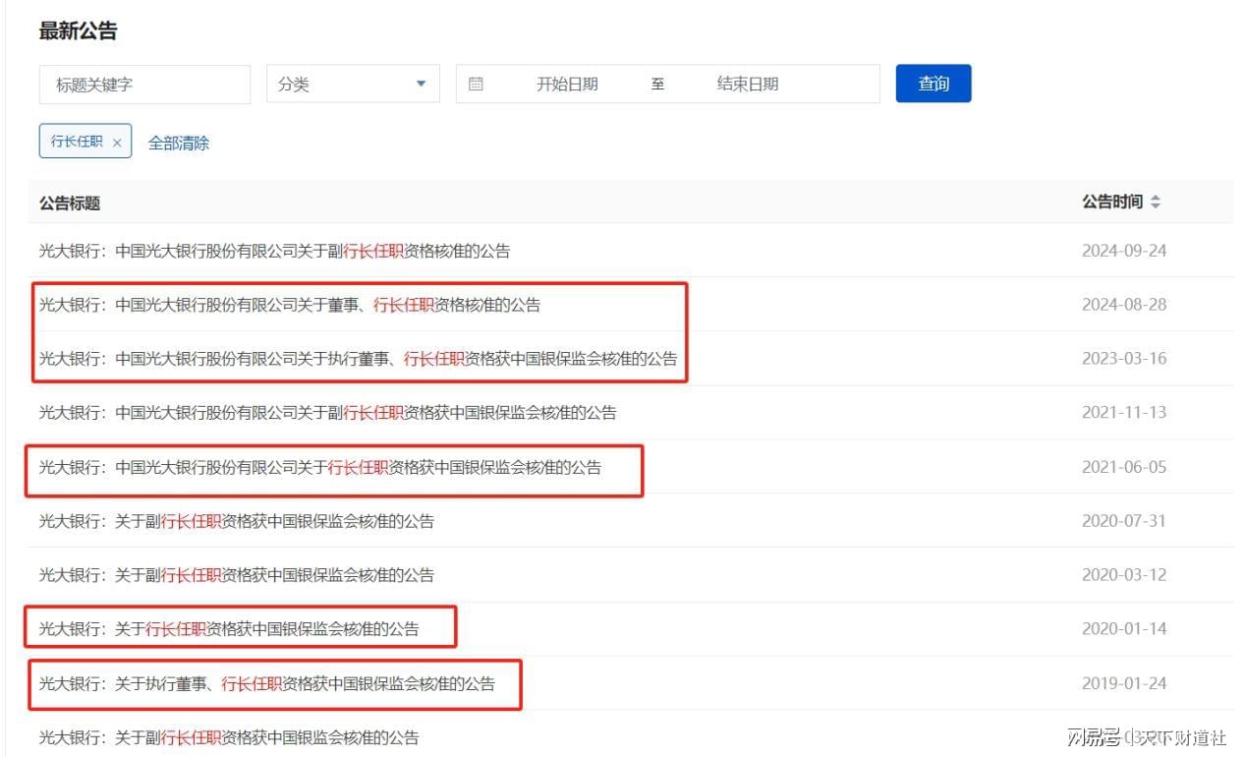
Task: Click the 2023-03-16 date cell
Action: coord(1124,359)
